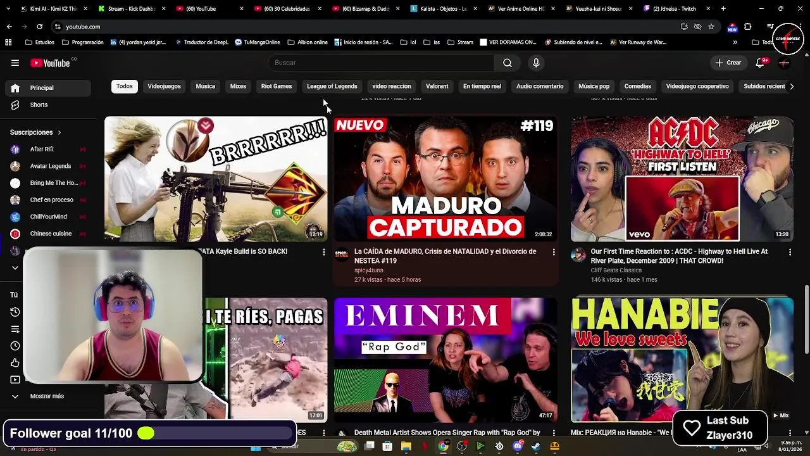Open options for ACDC reaction video
Viewport: 810px width, 456px height.
coord(789,252)
